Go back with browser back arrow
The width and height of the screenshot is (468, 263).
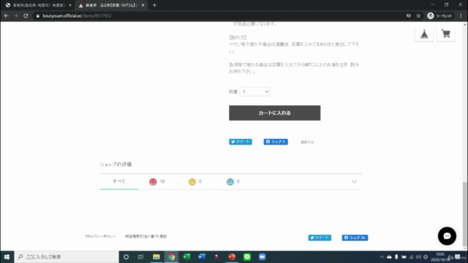coord(7,16)
